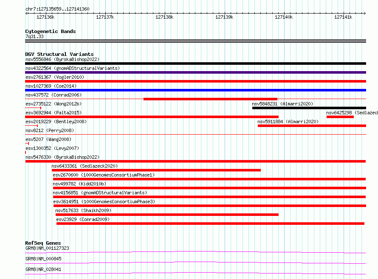Open nsv5476330 (ByrskaBishop2022) variant label
This screenshot has width=378, height=279.
62,157
